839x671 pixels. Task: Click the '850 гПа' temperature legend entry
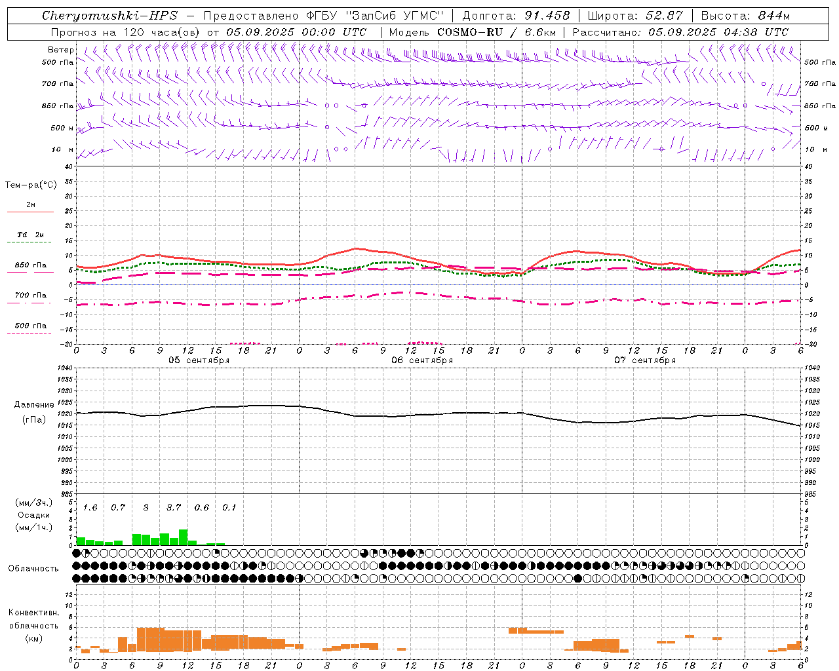click(x=31, y=265)
